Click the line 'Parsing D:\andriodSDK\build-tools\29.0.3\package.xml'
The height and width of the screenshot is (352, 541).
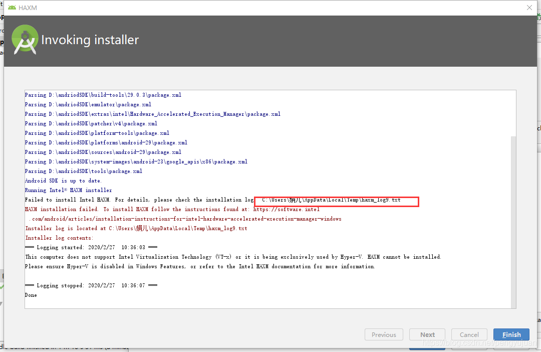(x=103, y=95)
